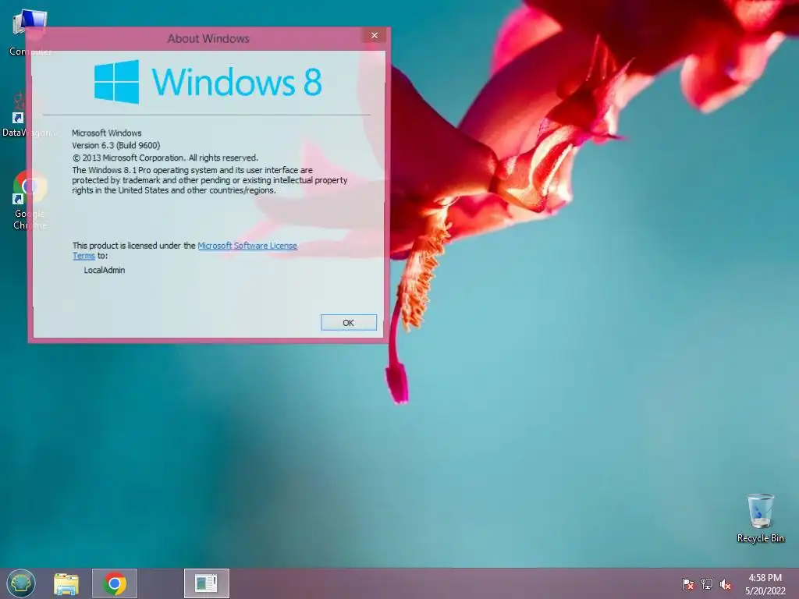Open File Explorer from the taskbar
Screen dimensions: 799x599
pyautogui.click(x=66, y=583)
